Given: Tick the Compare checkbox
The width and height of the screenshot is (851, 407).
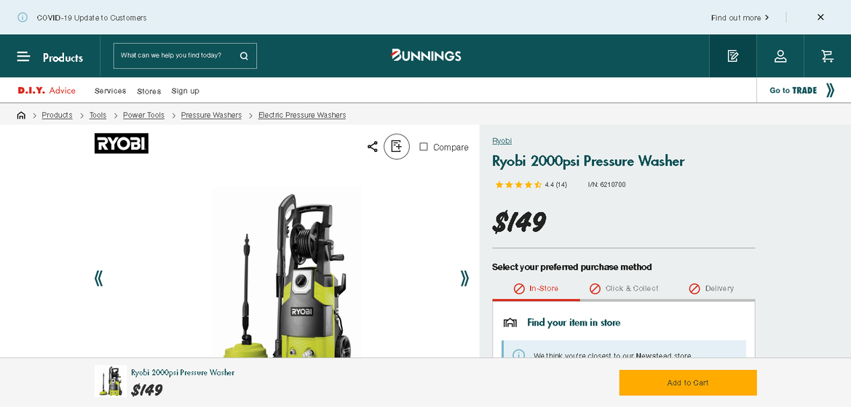Looking at the screenshot, I should tap(424, 147).
